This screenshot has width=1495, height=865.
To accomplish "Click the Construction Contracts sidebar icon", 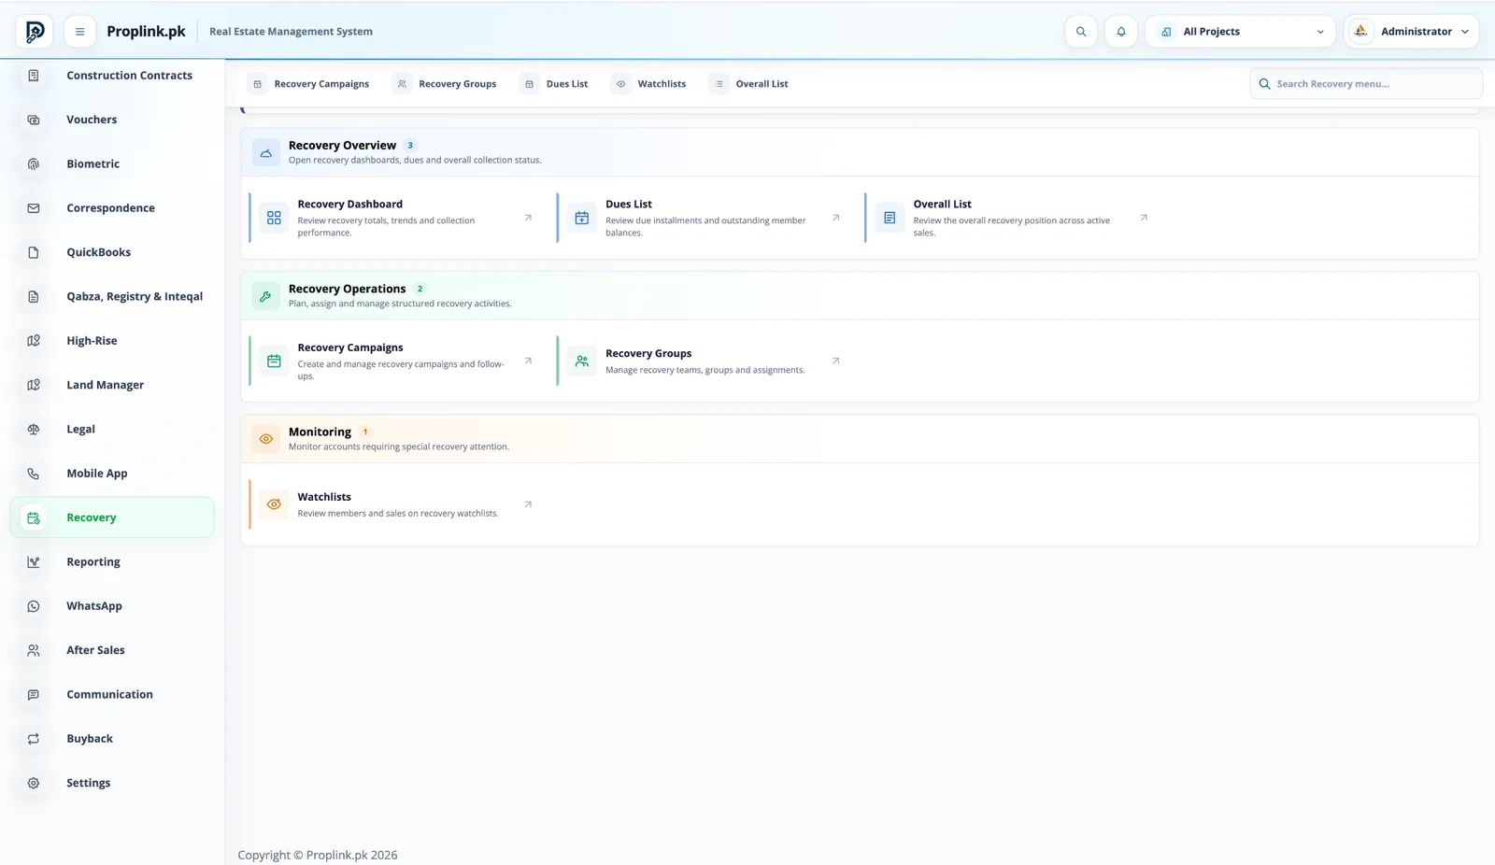I will 34,76.
